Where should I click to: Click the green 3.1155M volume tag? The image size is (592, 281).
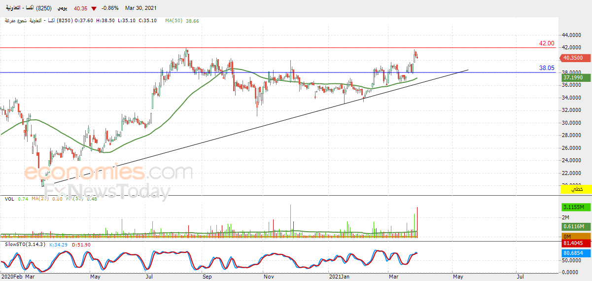click(x=576, y=208)
